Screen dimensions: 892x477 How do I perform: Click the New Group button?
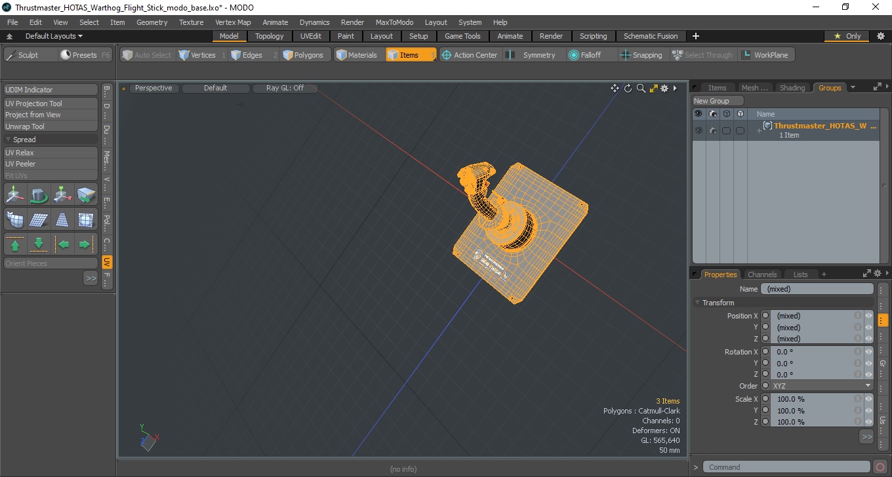click(718, 101)
